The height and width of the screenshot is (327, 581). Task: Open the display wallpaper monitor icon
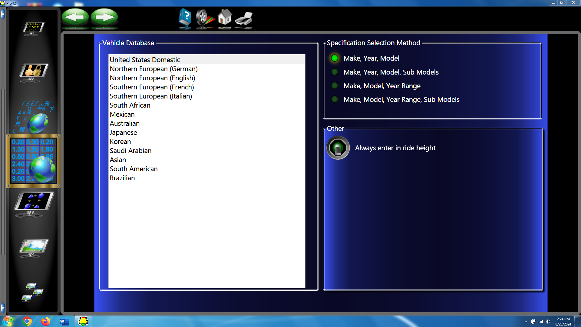pos(34,248)
